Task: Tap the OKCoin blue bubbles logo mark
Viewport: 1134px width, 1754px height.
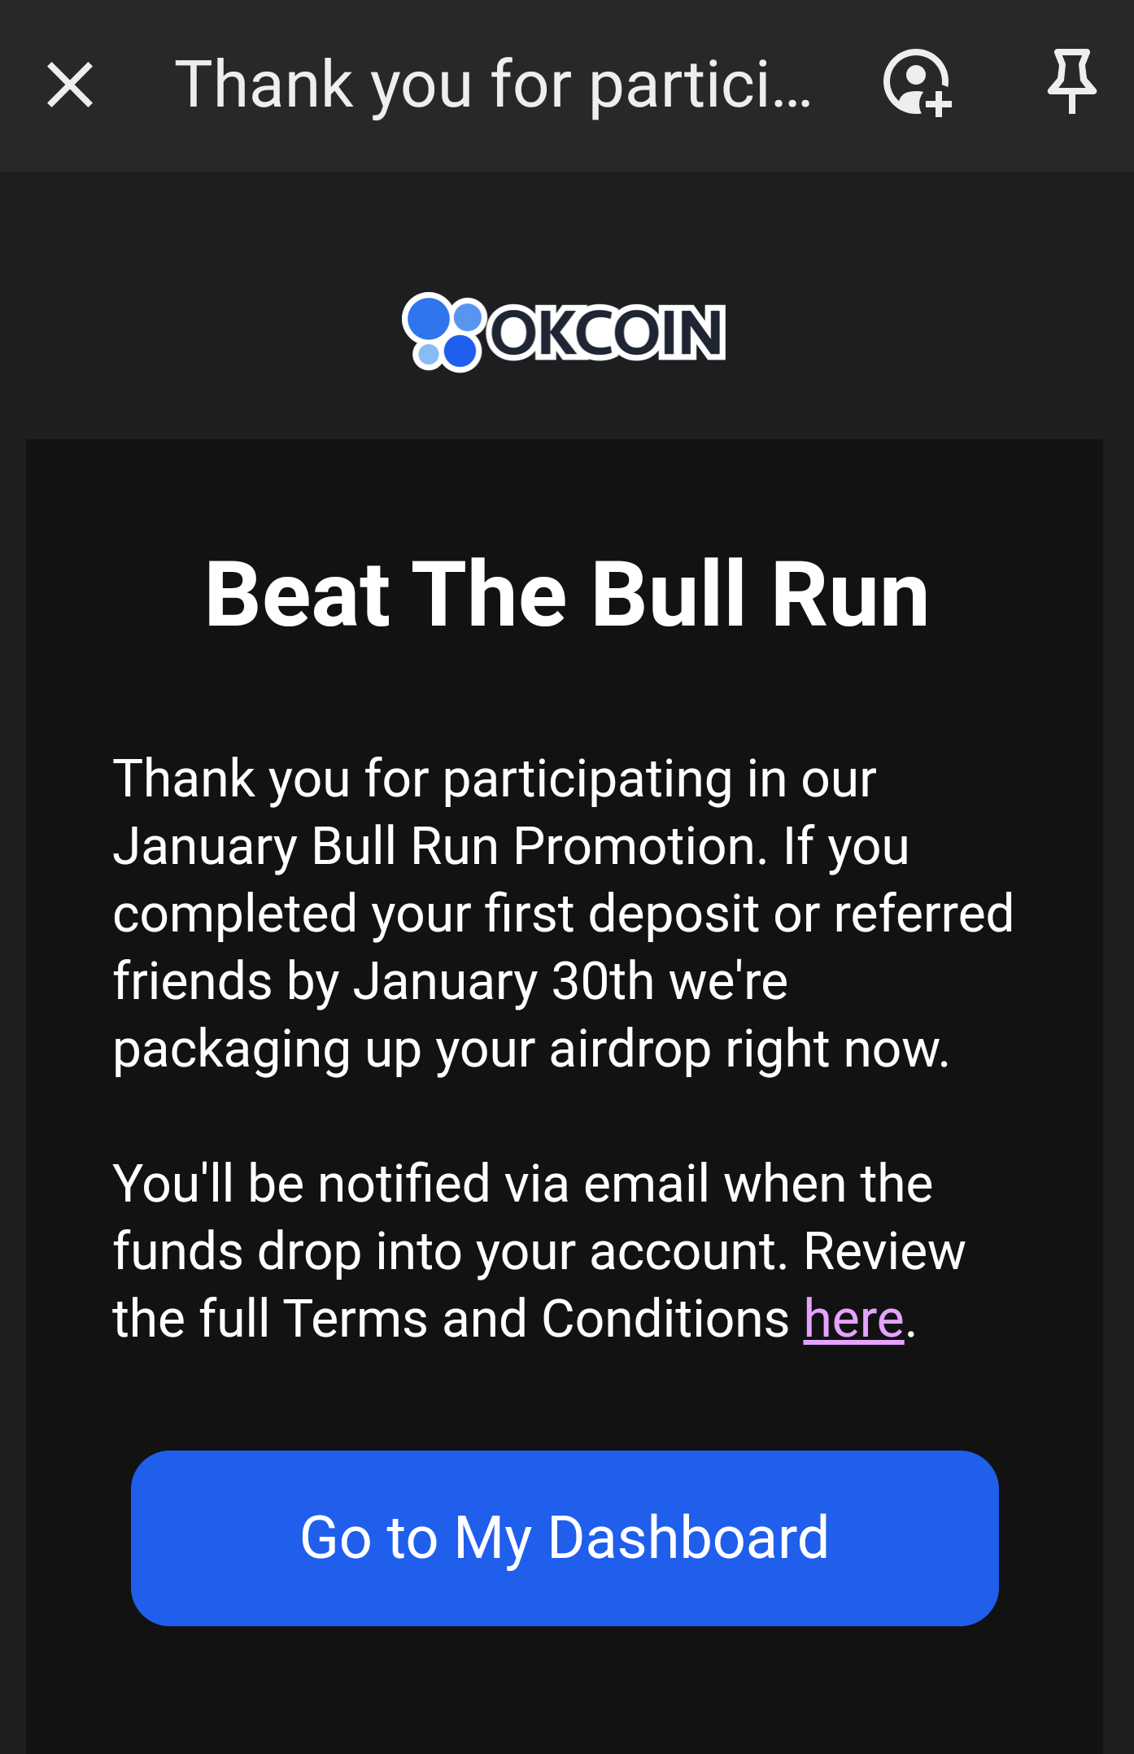Action: [x=444, y=332]
